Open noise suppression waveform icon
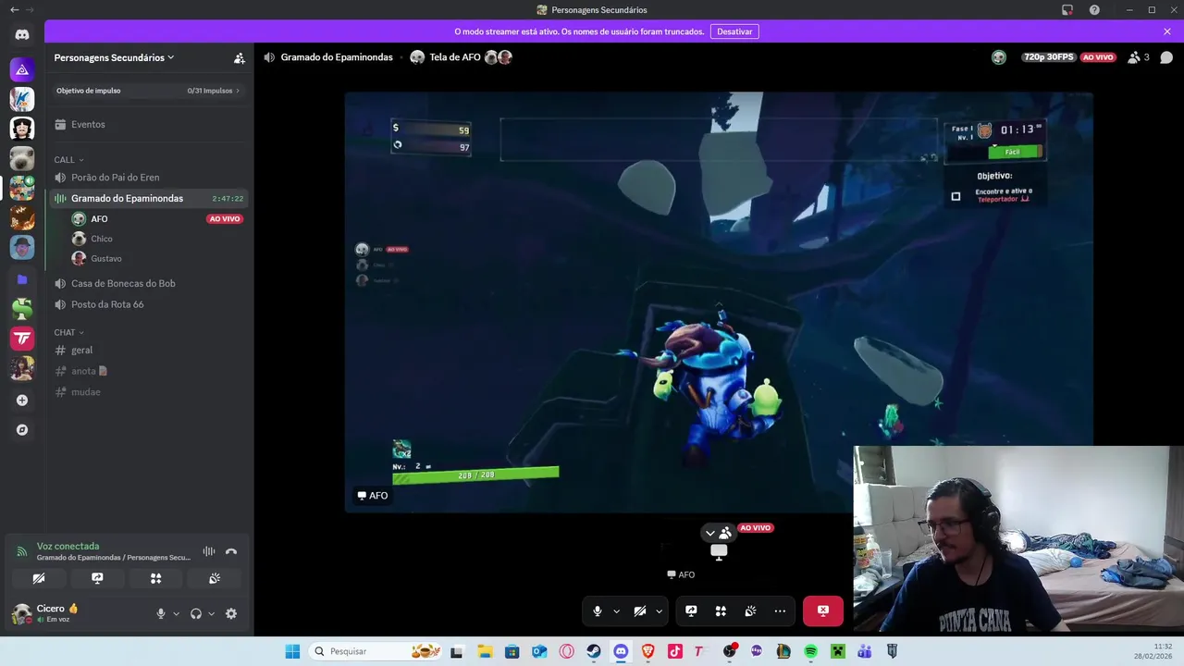The height and width of the screenshot is (666, 1184). pyautogui.click(x=209, y=551)
